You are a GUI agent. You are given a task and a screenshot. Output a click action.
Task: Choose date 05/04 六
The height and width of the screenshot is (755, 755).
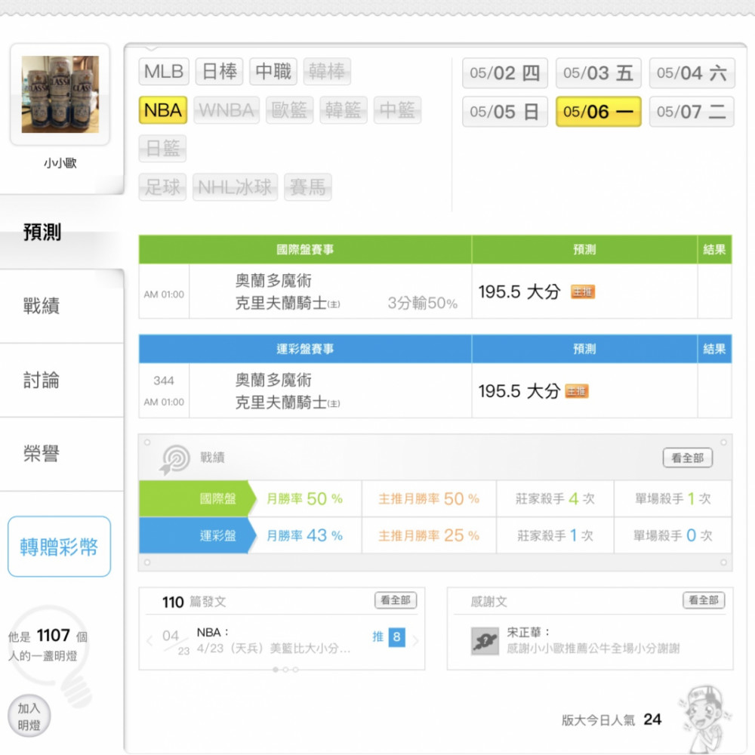coord(692,73)
